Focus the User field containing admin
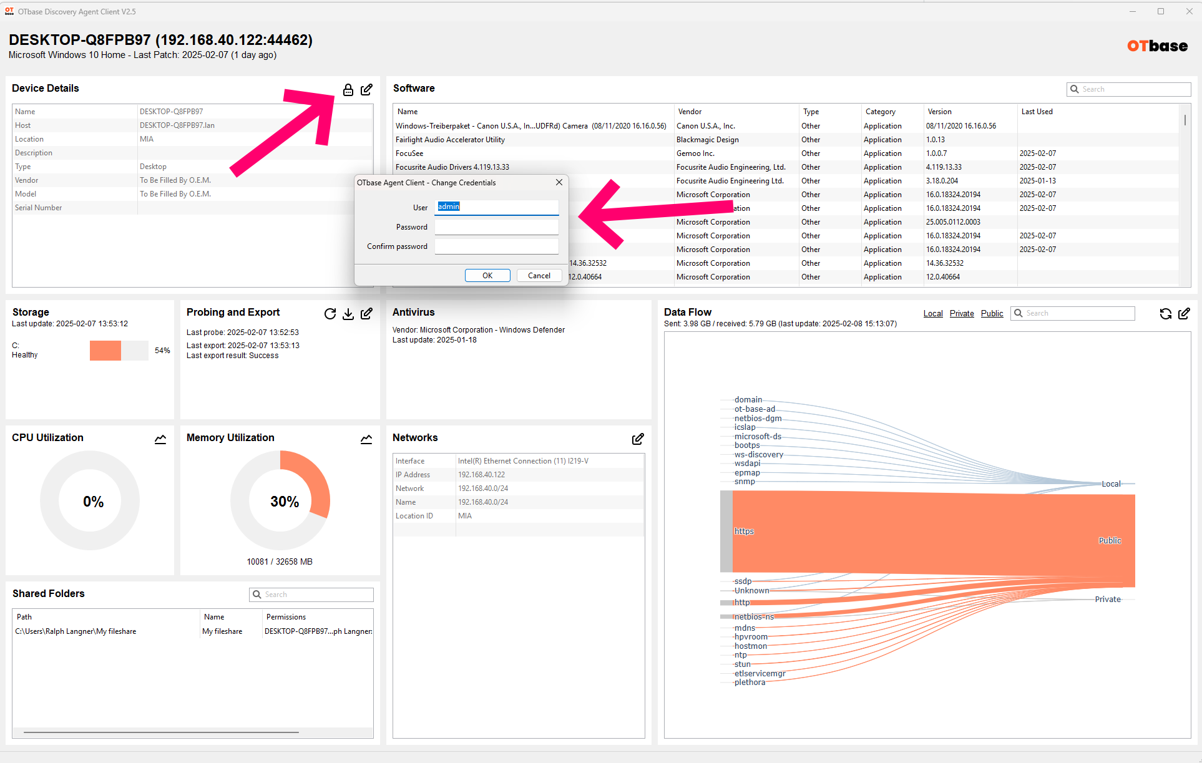 (496, 207)
